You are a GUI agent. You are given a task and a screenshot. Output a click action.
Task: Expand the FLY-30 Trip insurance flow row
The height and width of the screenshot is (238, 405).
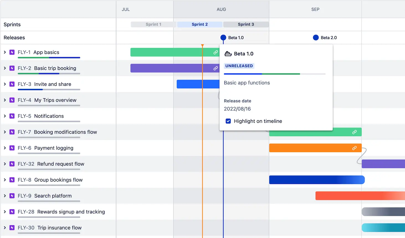click(x=5, y=227)
